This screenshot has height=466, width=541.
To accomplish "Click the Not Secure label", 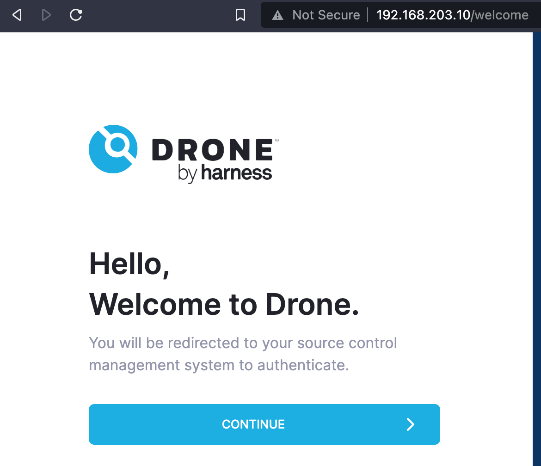I will (326, 15).
